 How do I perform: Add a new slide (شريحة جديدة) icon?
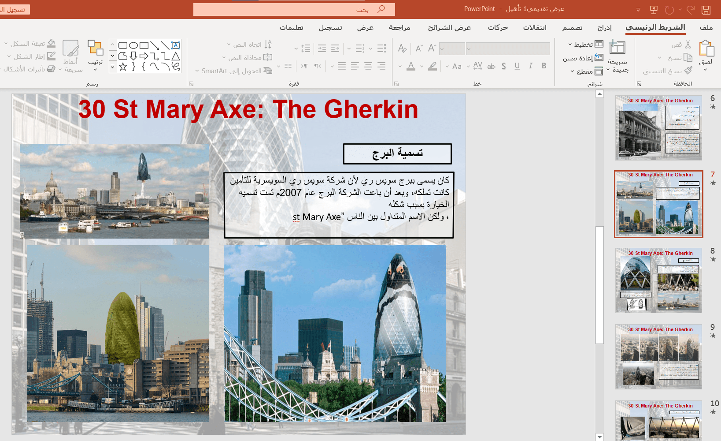click(617, 47)
